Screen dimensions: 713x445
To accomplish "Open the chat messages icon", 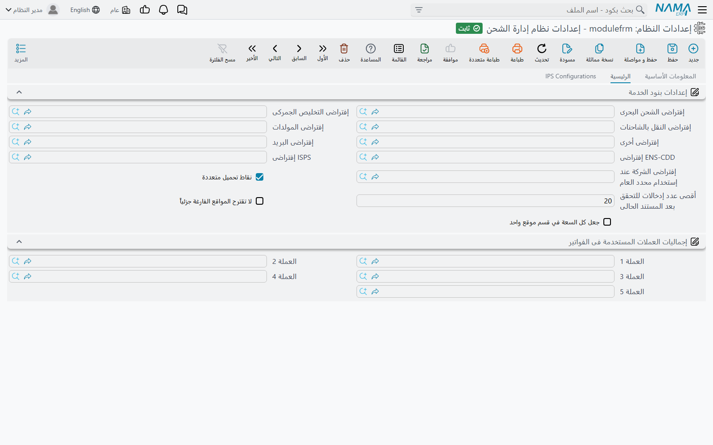I will [182, 10].
